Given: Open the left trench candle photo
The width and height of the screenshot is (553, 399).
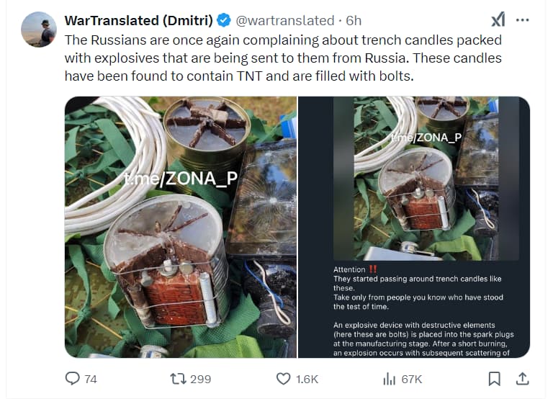Looking at the screenshot, I should [x=181, y=227].
